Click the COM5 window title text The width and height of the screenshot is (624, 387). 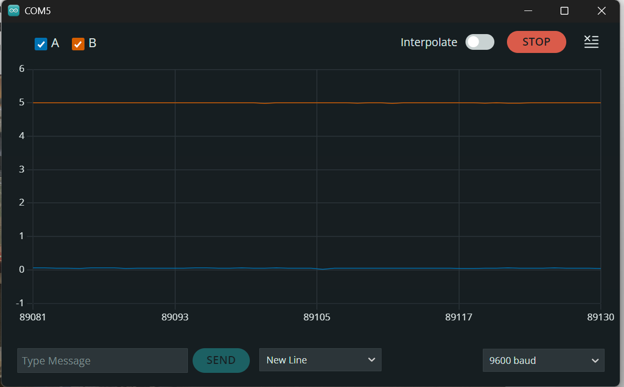point(38,11)
